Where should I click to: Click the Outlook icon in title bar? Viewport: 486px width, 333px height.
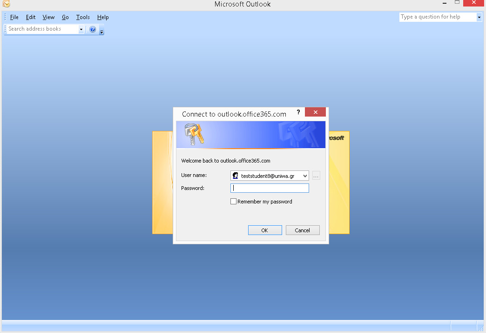(x=6, y=4)
